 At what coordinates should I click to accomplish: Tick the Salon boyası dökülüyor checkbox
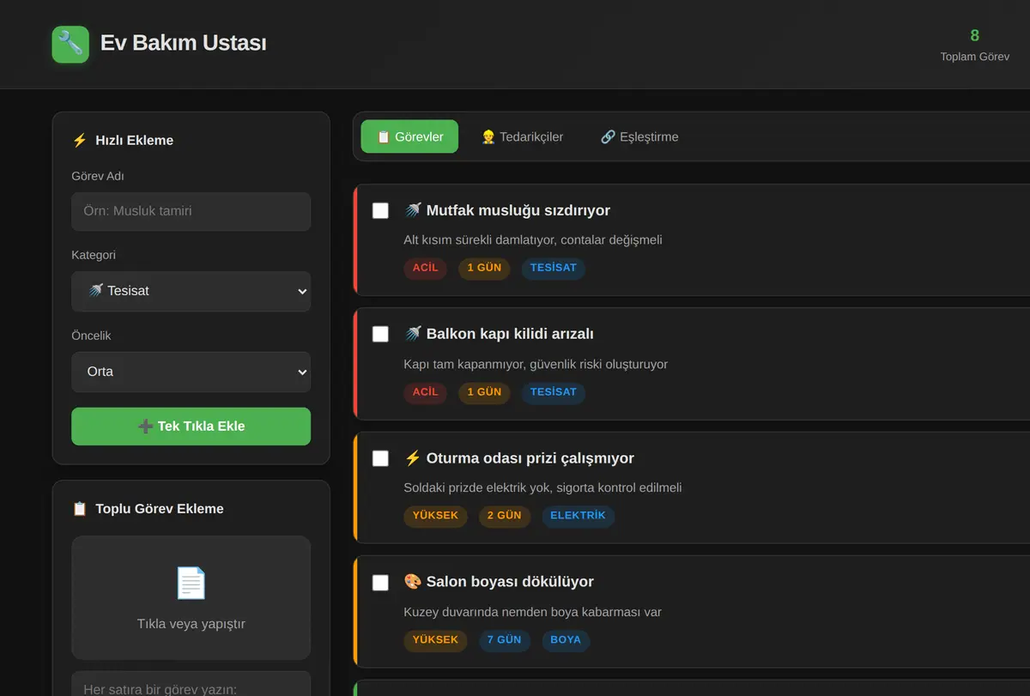click(x=380, y=583)
